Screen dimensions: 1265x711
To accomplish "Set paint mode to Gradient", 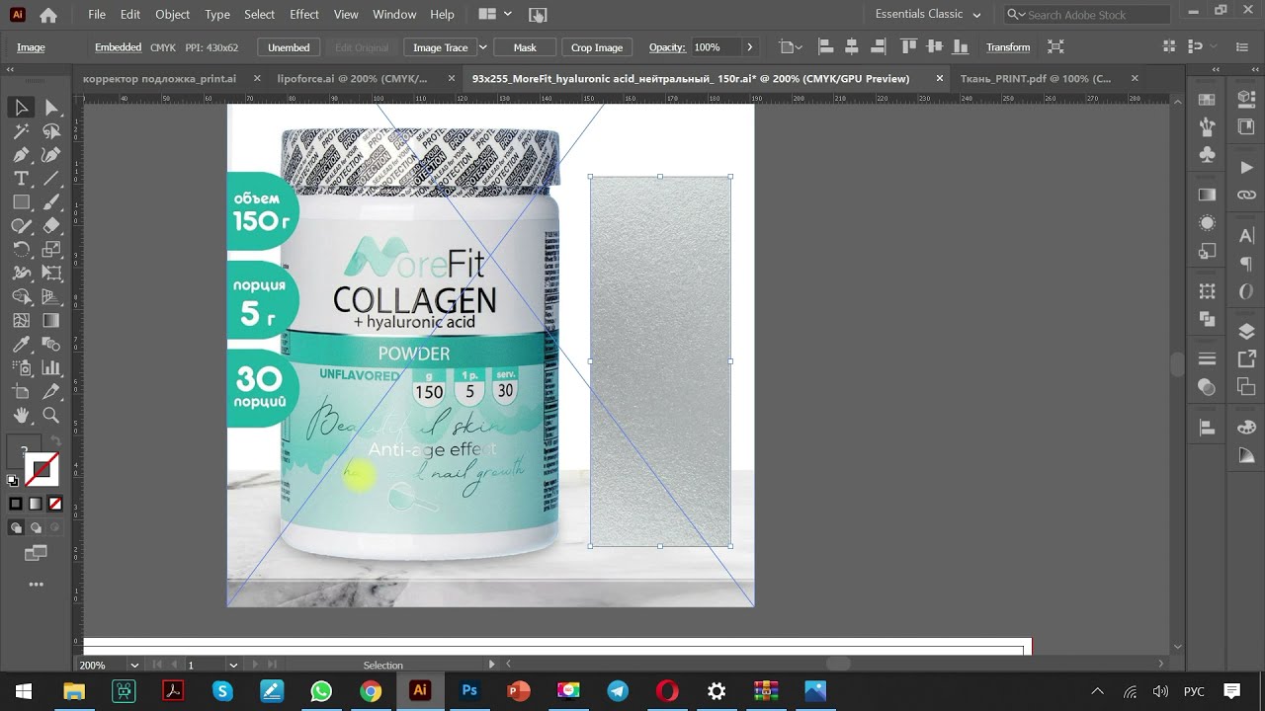I will [36, 504].
